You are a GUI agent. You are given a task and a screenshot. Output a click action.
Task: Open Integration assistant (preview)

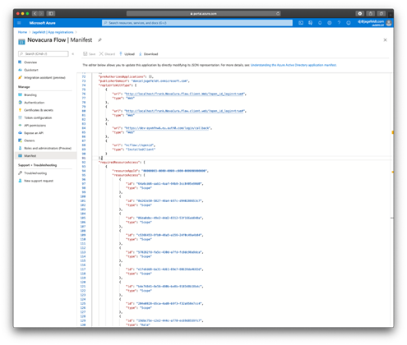click(x=44, y=78)
